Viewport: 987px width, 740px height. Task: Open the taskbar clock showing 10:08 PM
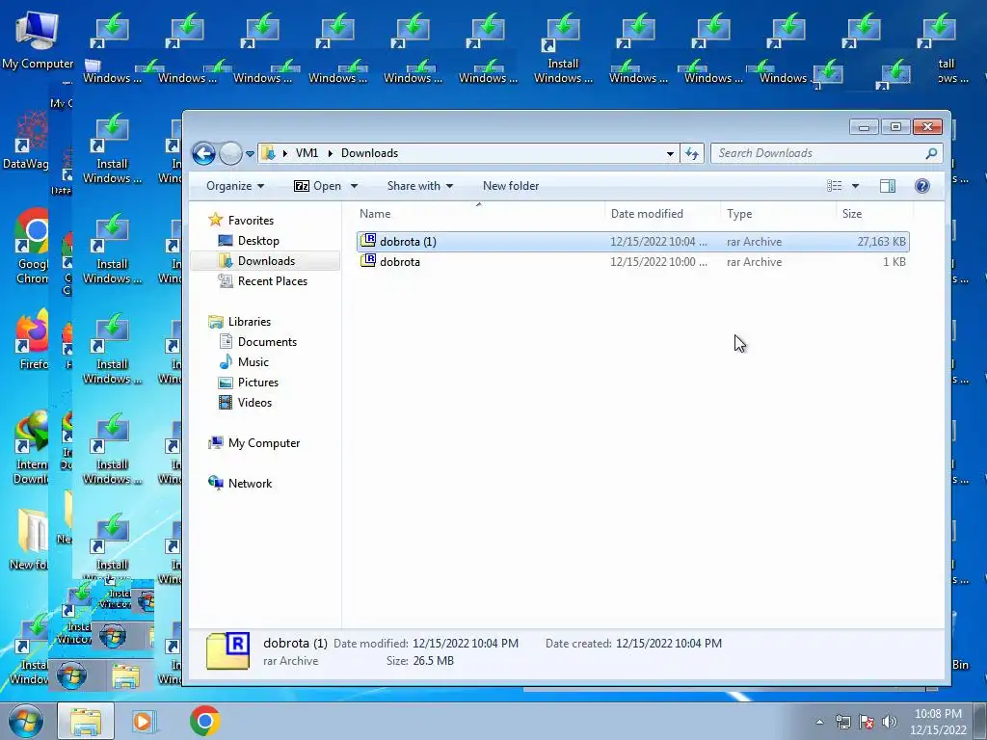938,722
